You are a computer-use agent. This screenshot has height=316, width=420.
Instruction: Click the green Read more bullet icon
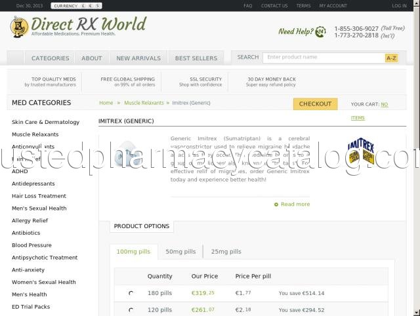(276, 205)
